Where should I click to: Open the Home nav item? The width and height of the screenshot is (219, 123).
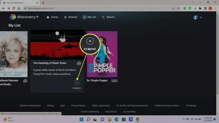click(52, 17)
